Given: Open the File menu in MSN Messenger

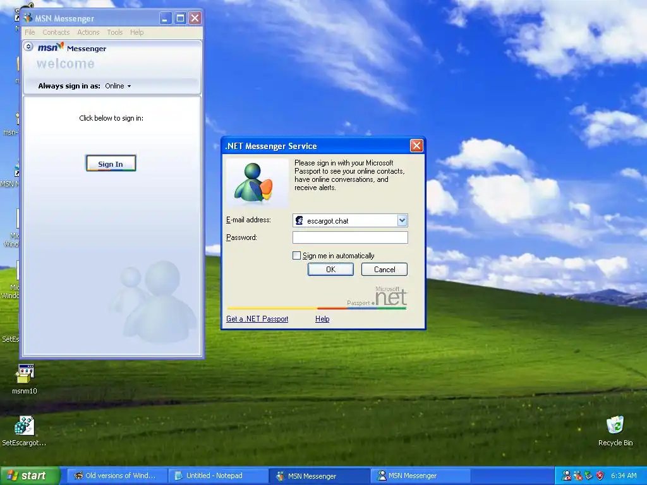Looking at the screenshot, I should pyautogui.click(x=30, y=32).
